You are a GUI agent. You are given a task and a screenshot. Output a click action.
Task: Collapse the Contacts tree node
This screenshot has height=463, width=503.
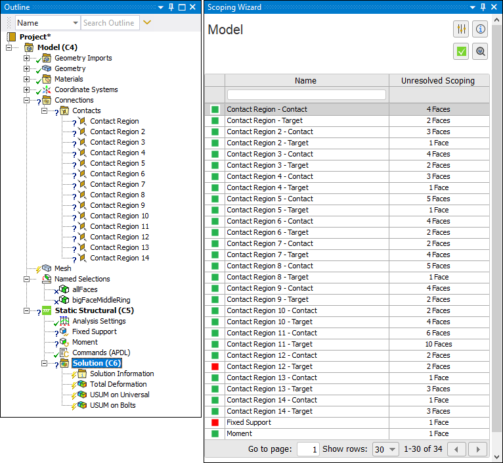45,110
